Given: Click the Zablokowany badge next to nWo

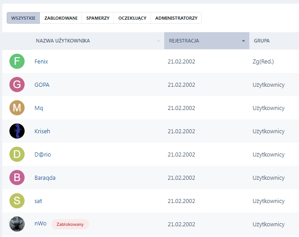Looking at the screenshot, I should tap(70, 224).
